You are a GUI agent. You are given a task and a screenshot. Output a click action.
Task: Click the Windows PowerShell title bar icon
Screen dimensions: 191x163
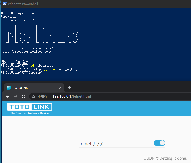tap(5, 4)
